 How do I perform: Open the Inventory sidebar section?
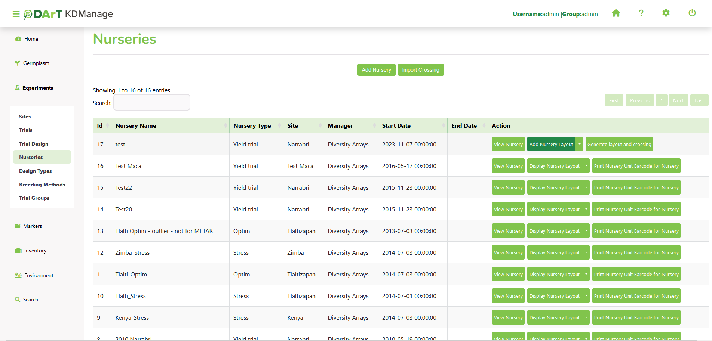coord(35,251)
